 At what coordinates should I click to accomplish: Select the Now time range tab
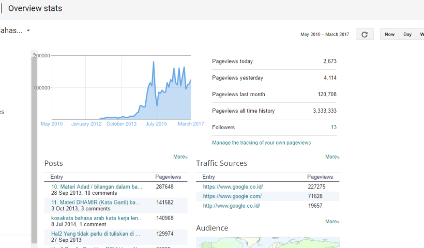(x=389, y=35)
